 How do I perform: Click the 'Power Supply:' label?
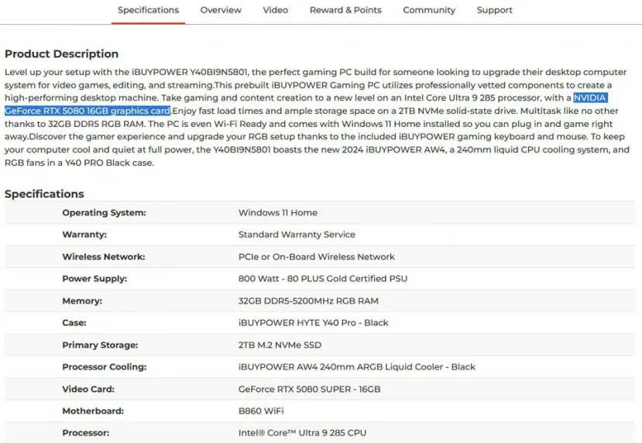tap(94, 279)
